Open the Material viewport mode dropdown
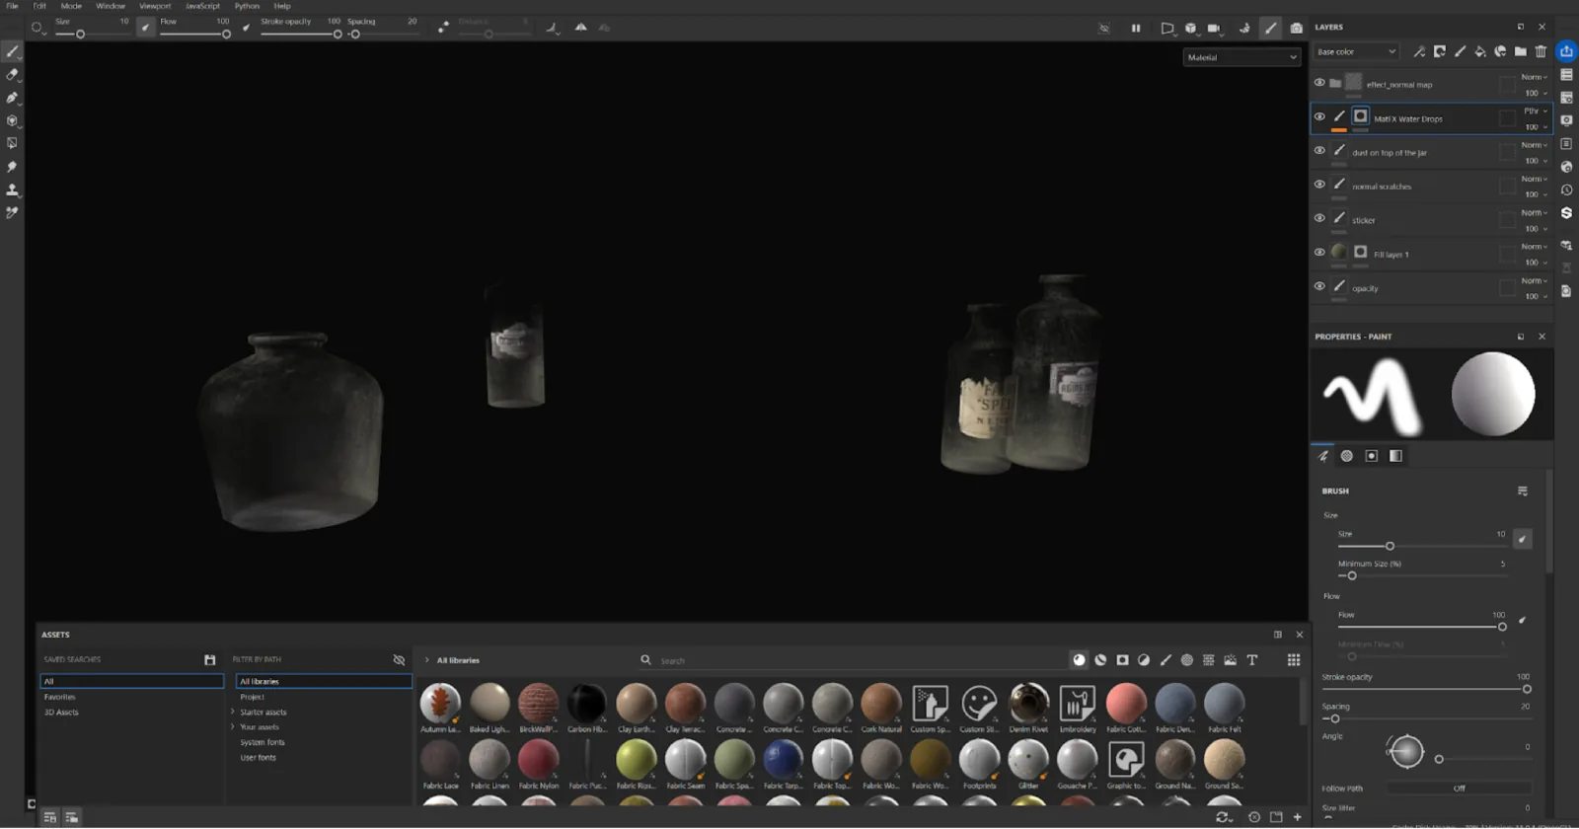The height and width of the screenshot is (829, 1579). 1242,57
